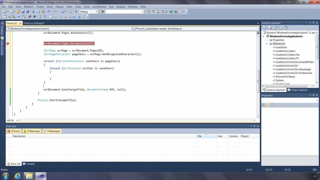This screenshot has width=320, height=180.
Task: Click the Increase Indent icon
Action: 34,17
